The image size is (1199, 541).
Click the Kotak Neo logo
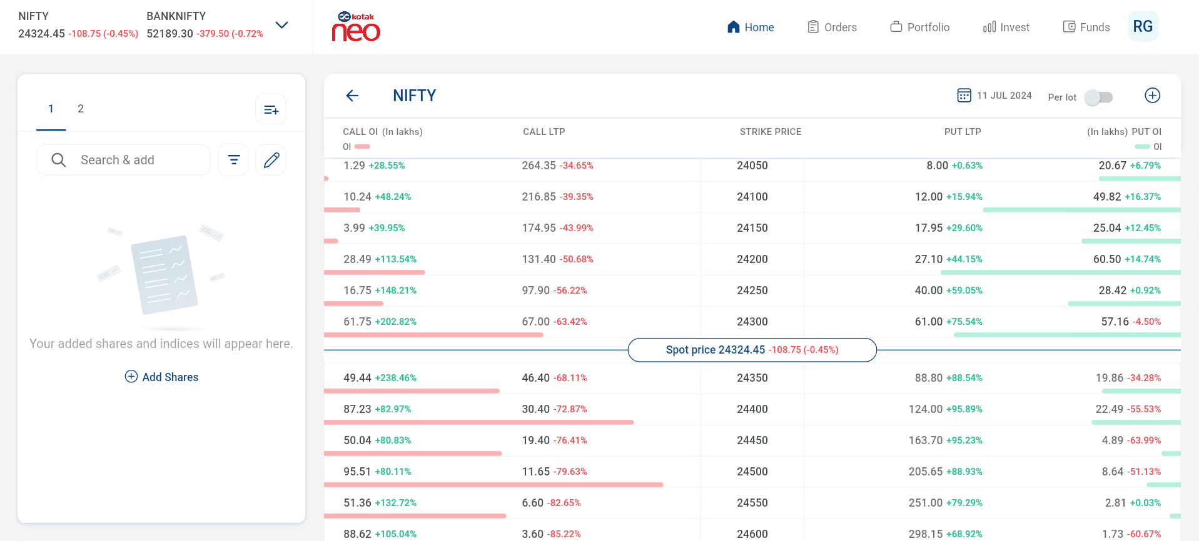point(356,27)
